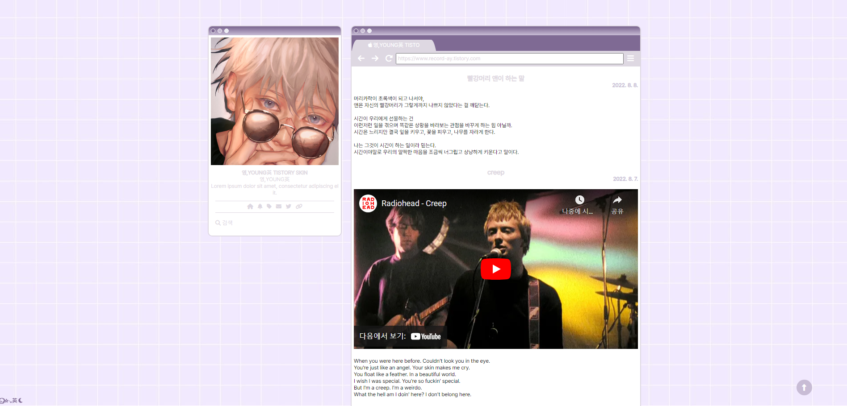
Task: Click the envelope guestbook icon
Action: point(279,206)
